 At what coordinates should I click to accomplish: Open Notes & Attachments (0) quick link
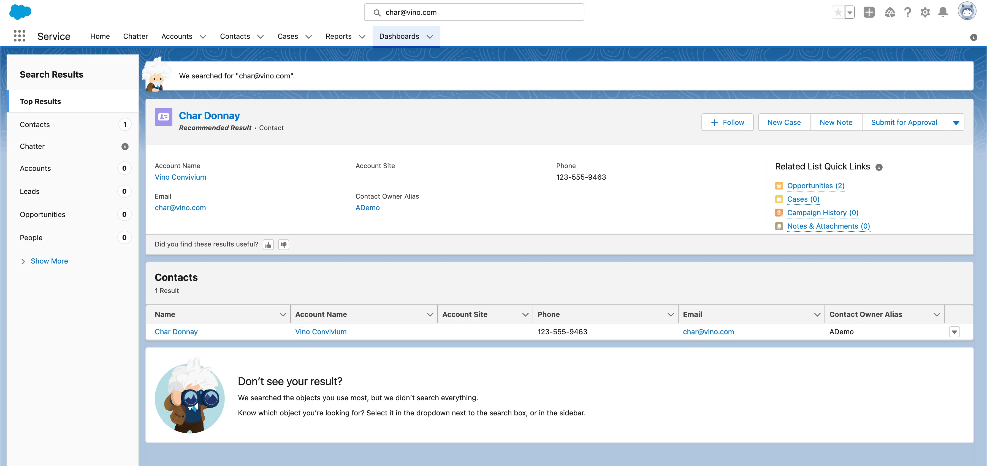tap(828, 226)
